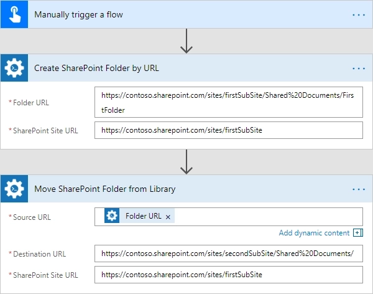Open the ellipsis menu for Create SharePoint Folder by URL
The width and height of the screenshot is (373, 294).
pyautogui.click(x=359, y=69)
